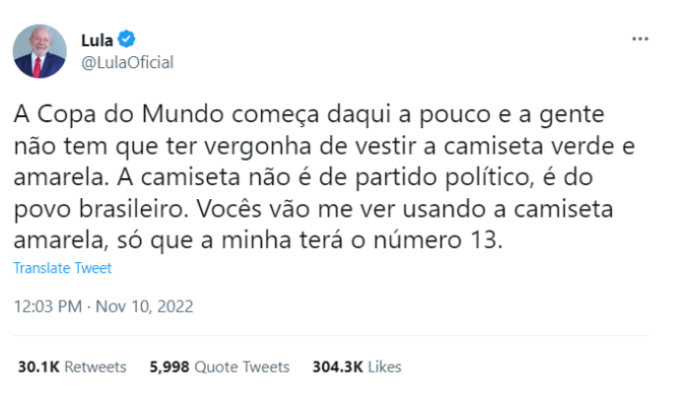Click the 5,998 quote count number
Screen dimensions: 676x401
click(169, 367)
